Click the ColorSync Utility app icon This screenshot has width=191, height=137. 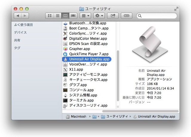pos(65,33)
